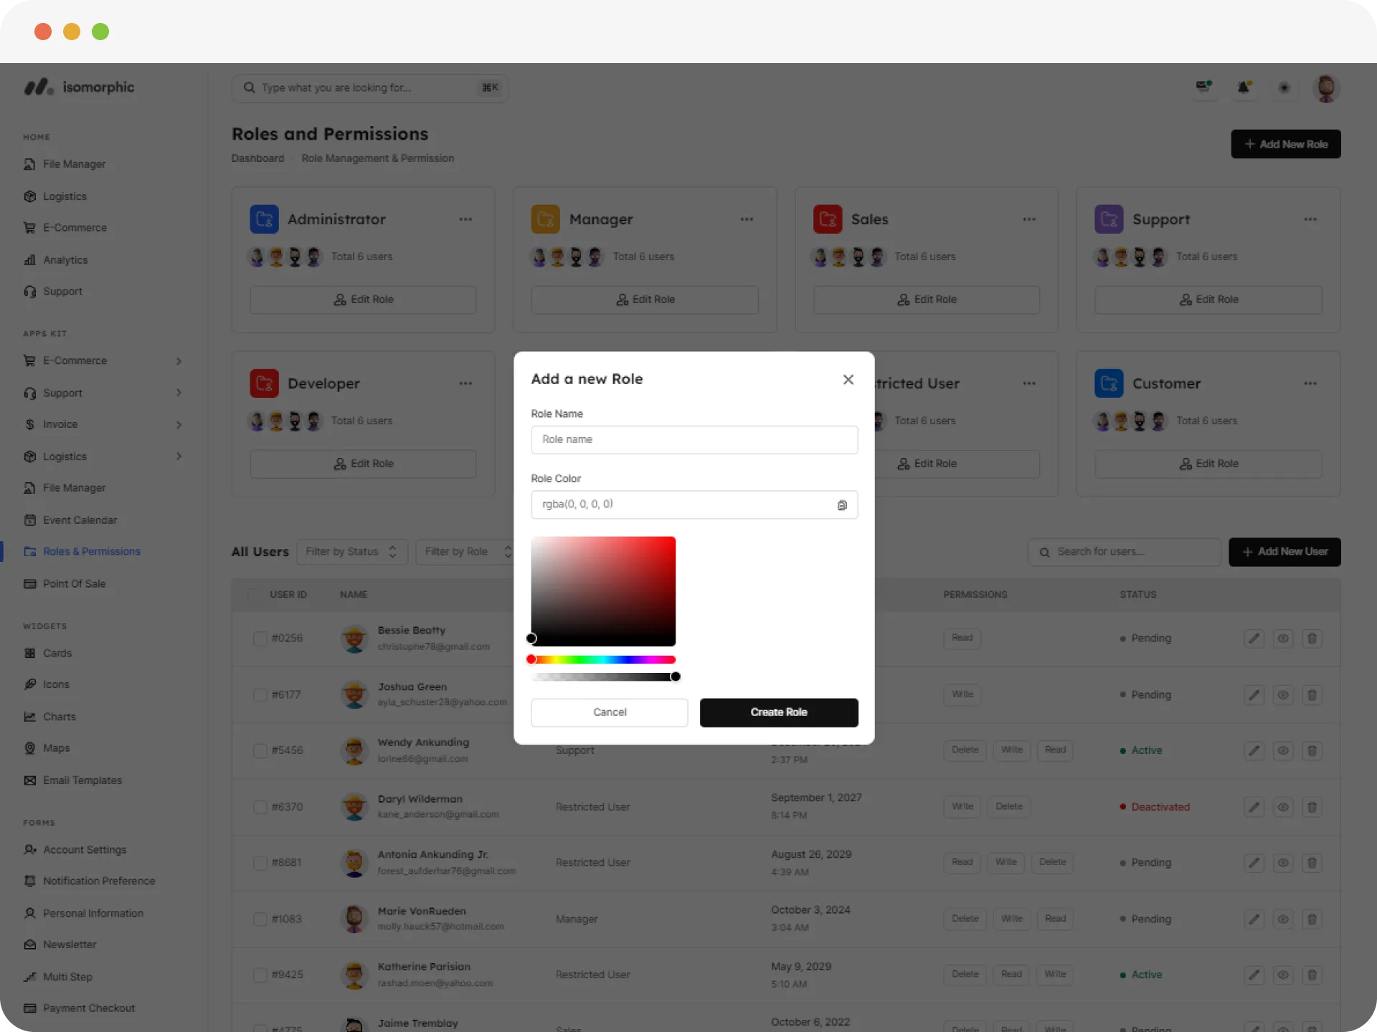Click Add New User button
Screen dimensions: 1377x1032
1284,552
